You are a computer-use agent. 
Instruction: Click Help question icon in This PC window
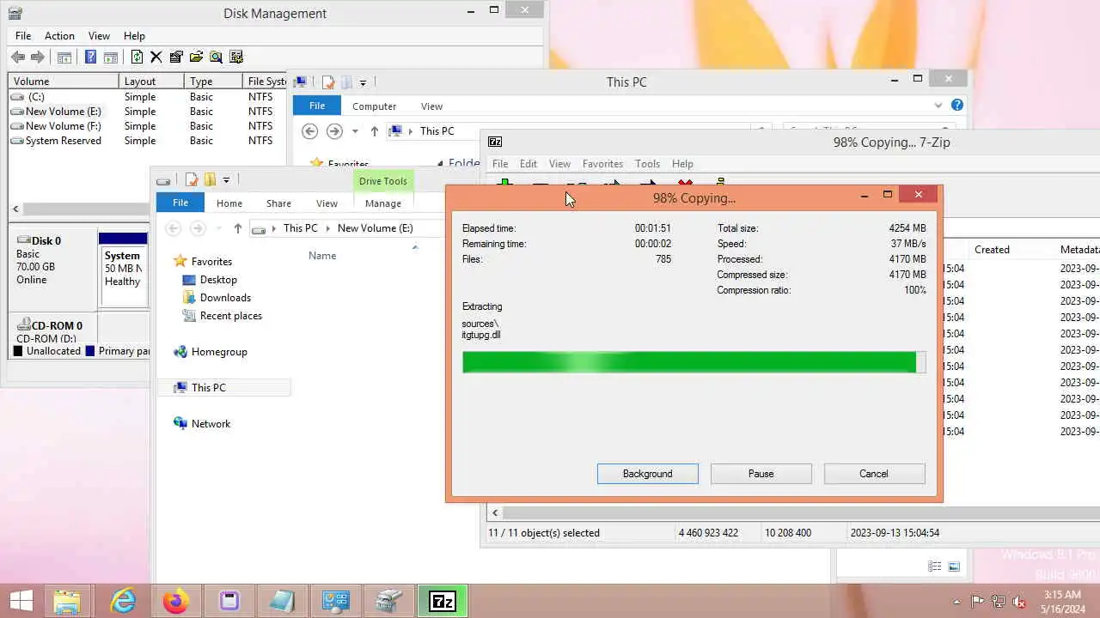click(x=957, y=105)
